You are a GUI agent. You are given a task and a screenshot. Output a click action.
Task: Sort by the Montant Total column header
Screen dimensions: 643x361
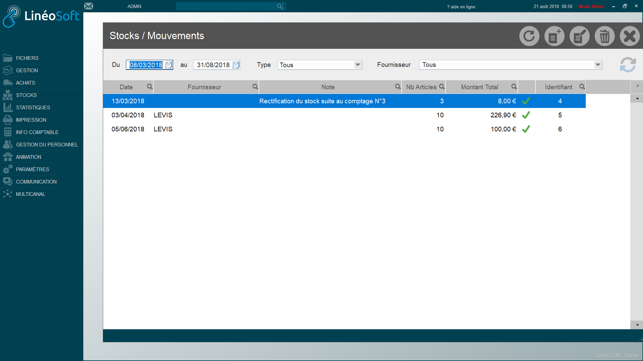(480, 87)
